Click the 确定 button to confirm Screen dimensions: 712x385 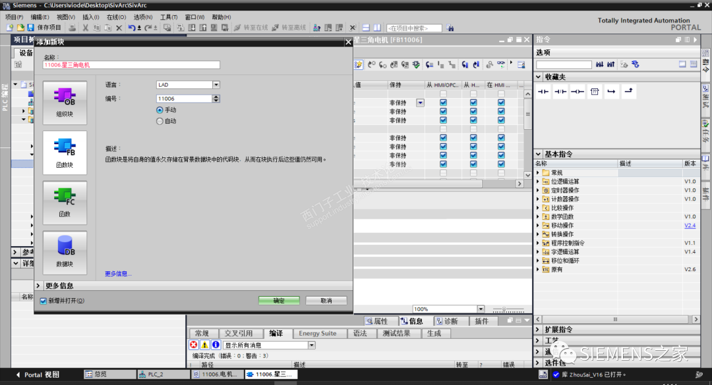(x=278, y=299)
